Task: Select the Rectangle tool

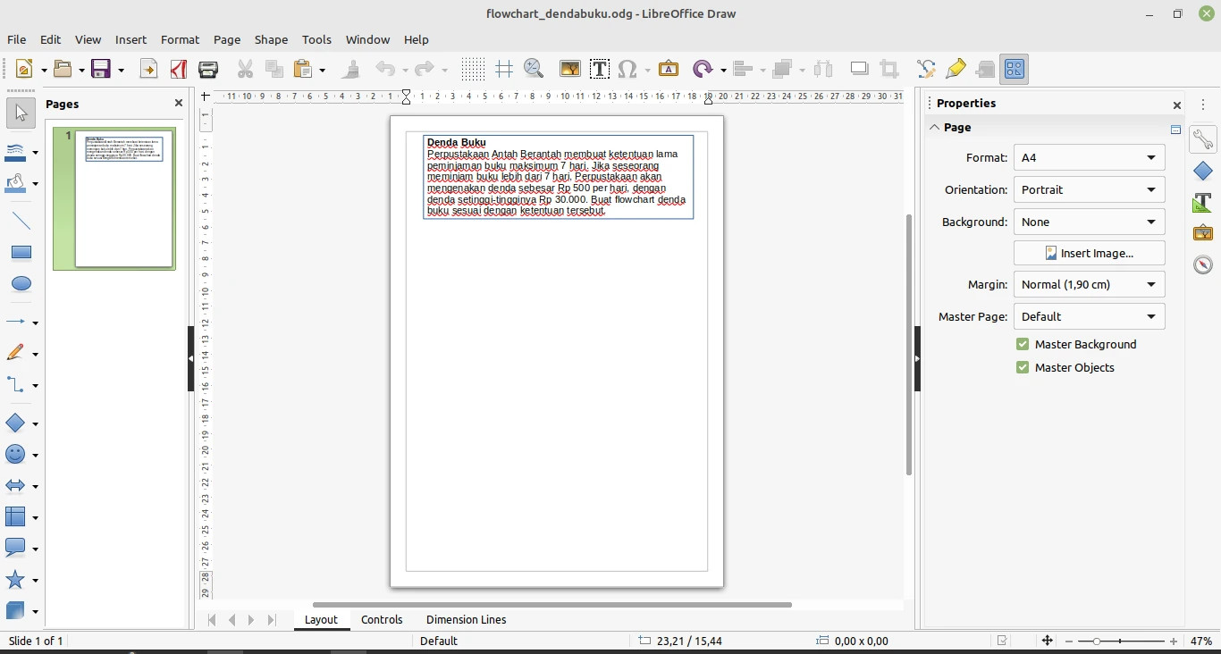Action: (21, 253)
